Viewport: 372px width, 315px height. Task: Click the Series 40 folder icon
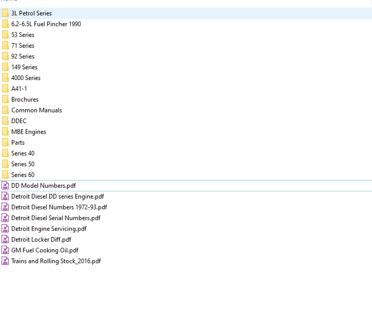click(5, 153)
